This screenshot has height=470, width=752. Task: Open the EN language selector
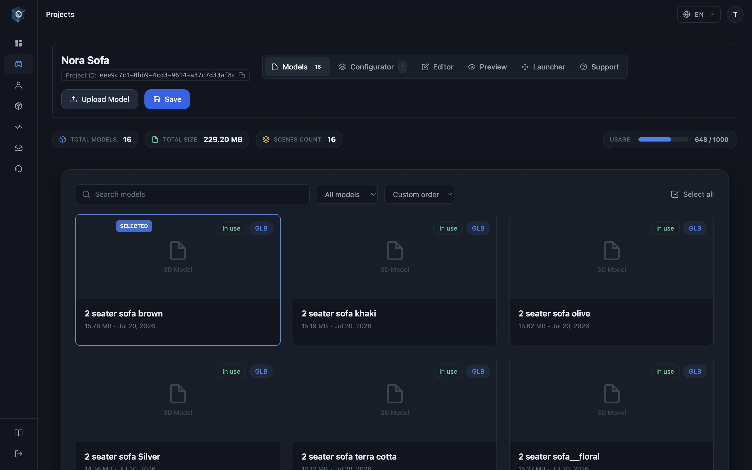click(x=698, y=14)
